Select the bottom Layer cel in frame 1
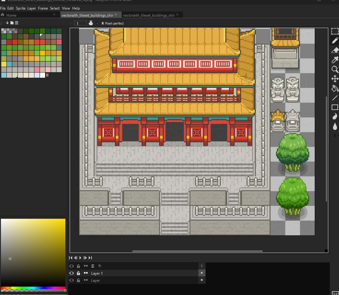 (x=202, y=280)
